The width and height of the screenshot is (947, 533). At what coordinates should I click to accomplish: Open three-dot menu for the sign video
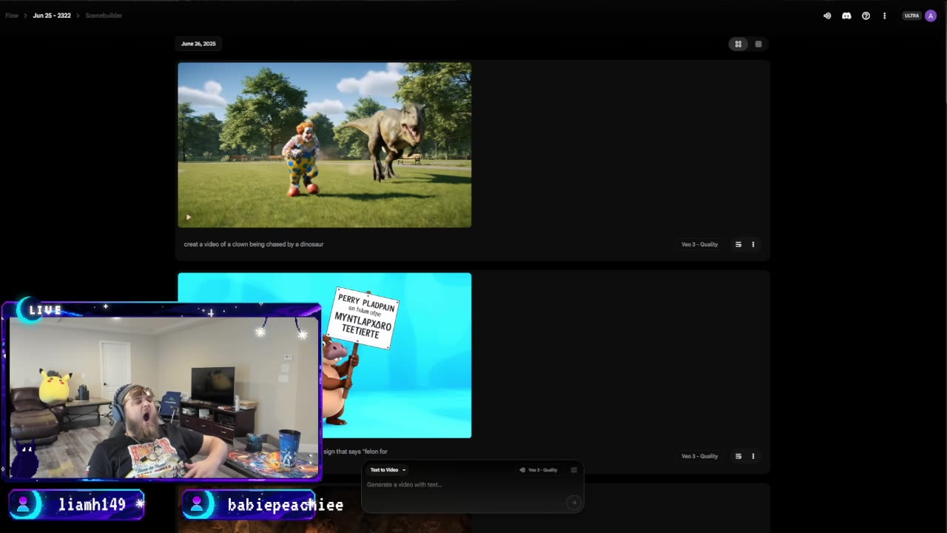point(753,456)
